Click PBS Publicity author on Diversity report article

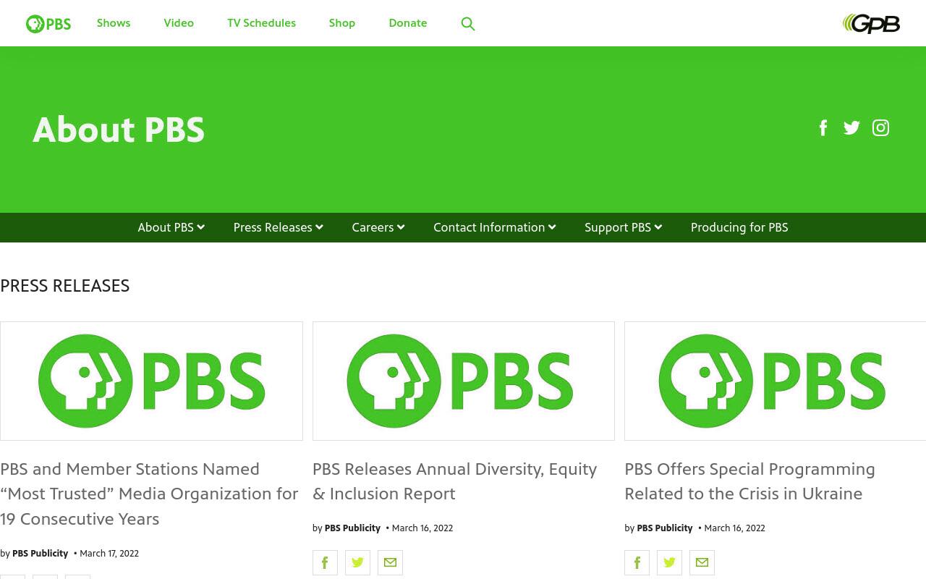click(352, 528)
